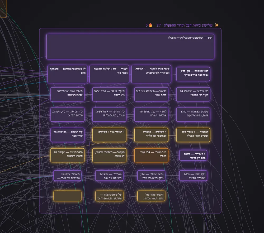Click the orange card 'הכל מחובר — אבל קודם הבסיס'
The height and width of the screenshot is (233, 264).
151,155
